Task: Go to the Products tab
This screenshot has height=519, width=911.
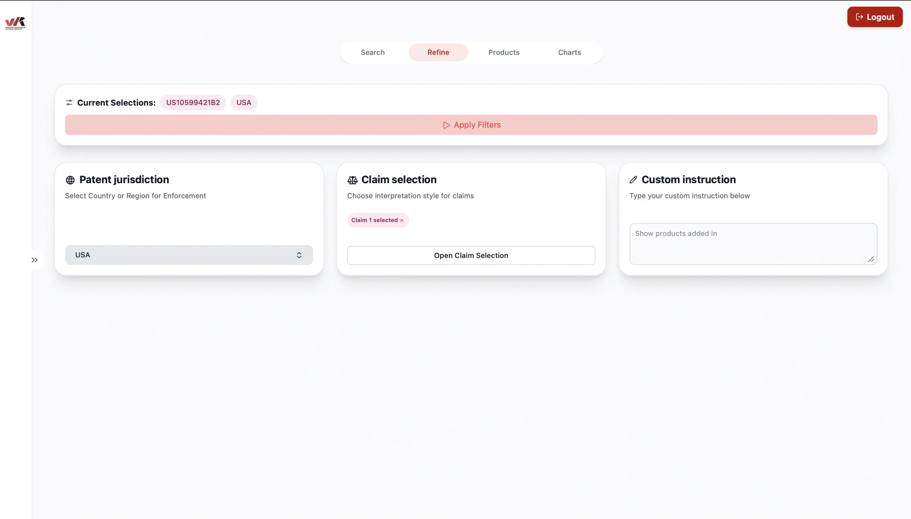Action: [503, 53]
